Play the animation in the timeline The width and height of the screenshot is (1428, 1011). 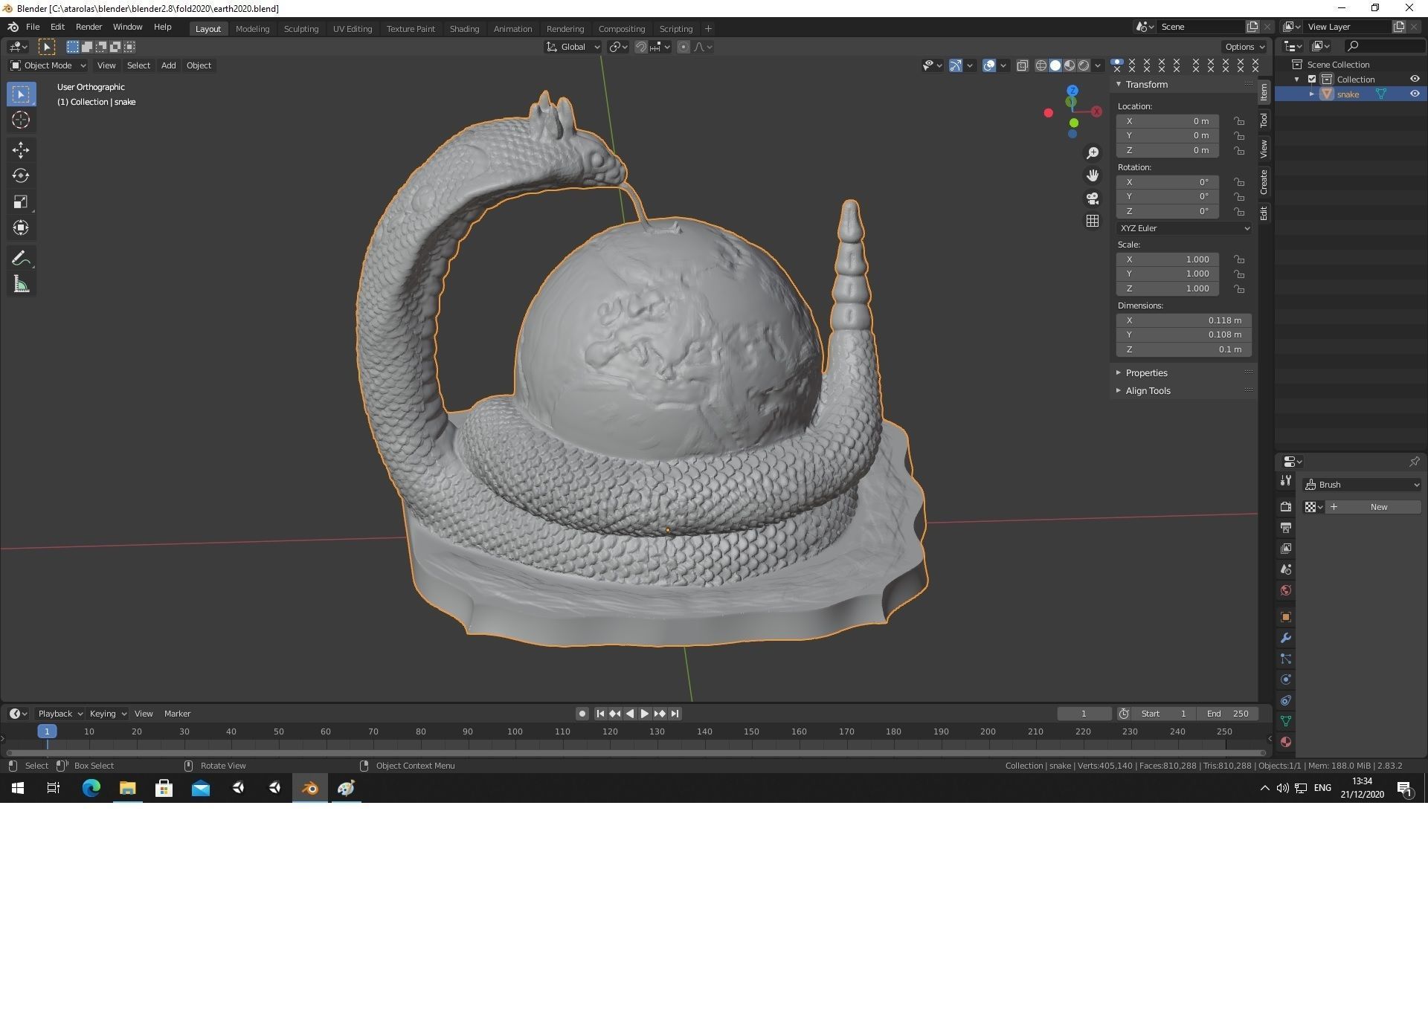(x=645, y=714)
